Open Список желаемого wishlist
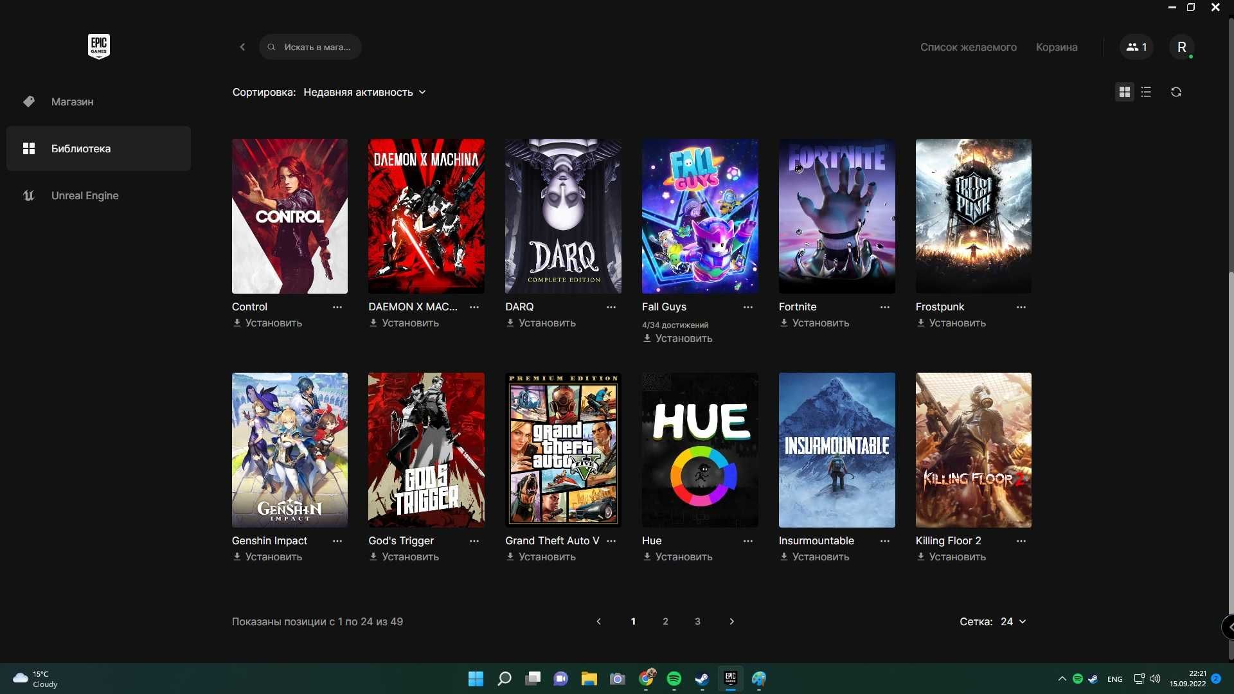The image size is (1234, 694). tap(968, 47)
